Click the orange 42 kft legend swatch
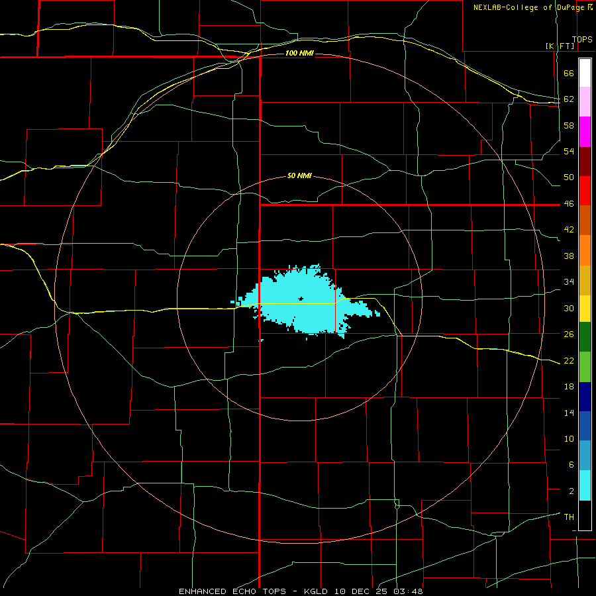Screen dimensions: 596x596 point(585,250)
